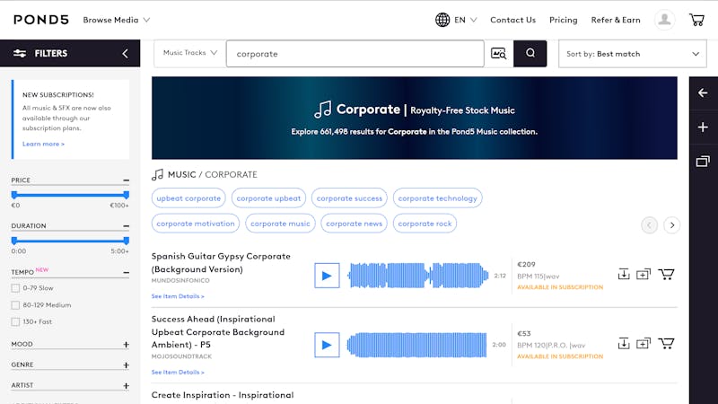Viewport: 718px width, 404px height.
Task: Select the corporate success tag
Action: [349, 198]
